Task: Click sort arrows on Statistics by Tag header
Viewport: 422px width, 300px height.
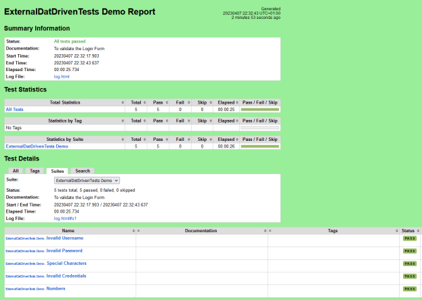Action: (123, 121)
